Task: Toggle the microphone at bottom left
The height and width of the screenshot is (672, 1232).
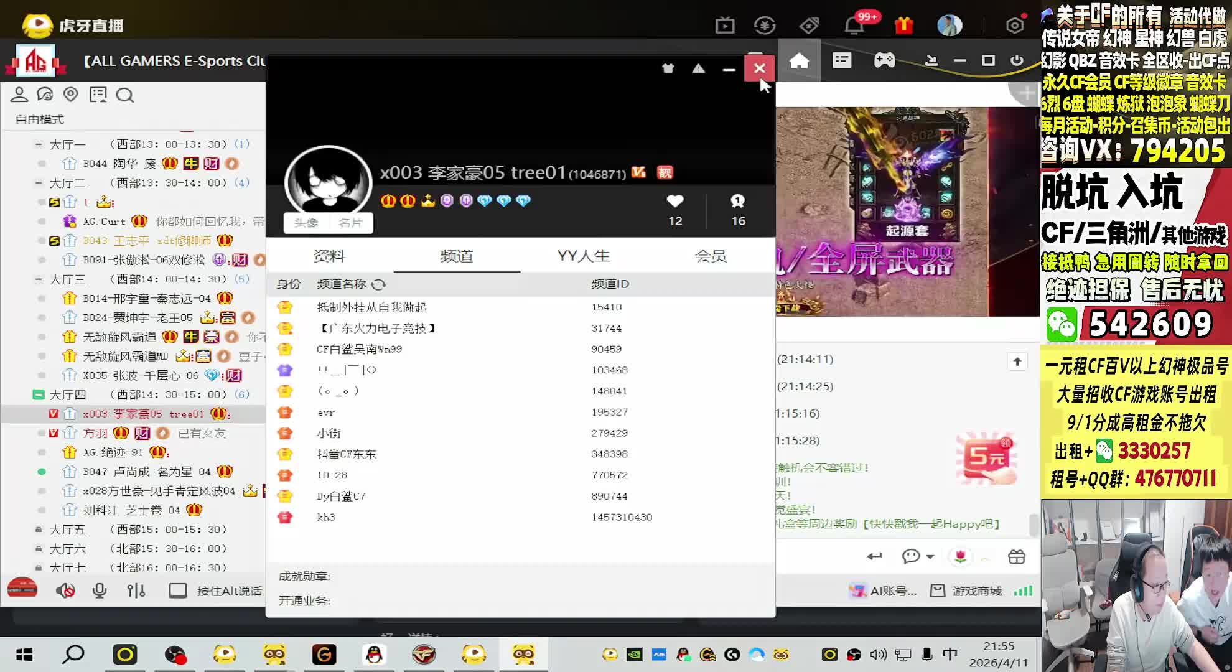Action: pos(100,590)
